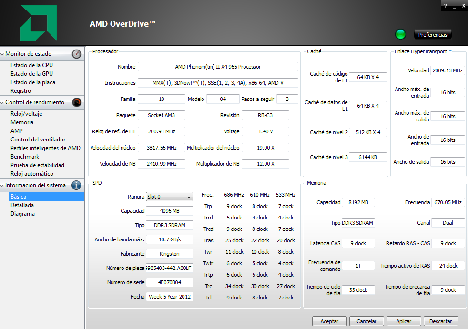
Task: Click the Número de pieza field
Action: click(x=170, y=268)
